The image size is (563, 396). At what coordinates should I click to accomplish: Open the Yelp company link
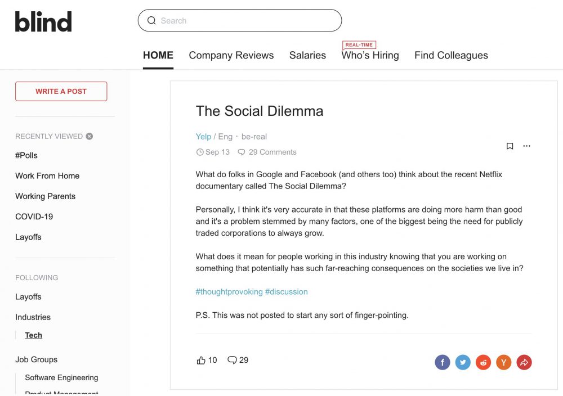pos(203,137)
